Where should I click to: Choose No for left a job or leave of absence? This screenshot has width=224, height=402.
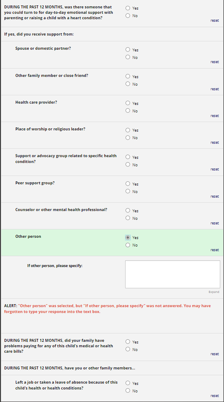128,391
